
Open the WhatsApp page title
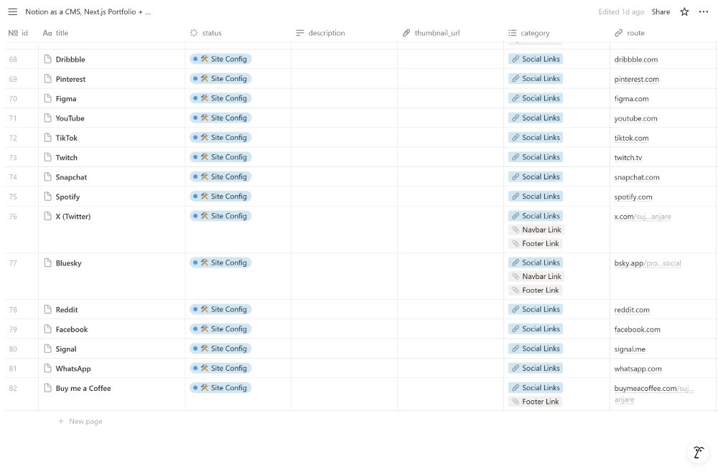tap(73, 369)
